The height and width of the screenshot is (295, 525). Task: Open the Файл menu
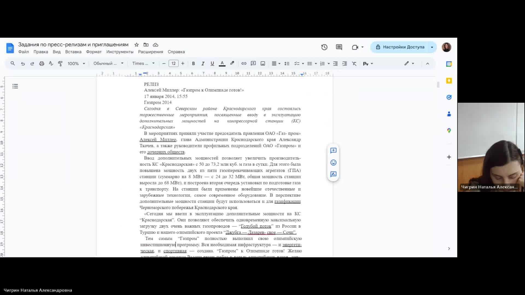(x=24, y=52)
